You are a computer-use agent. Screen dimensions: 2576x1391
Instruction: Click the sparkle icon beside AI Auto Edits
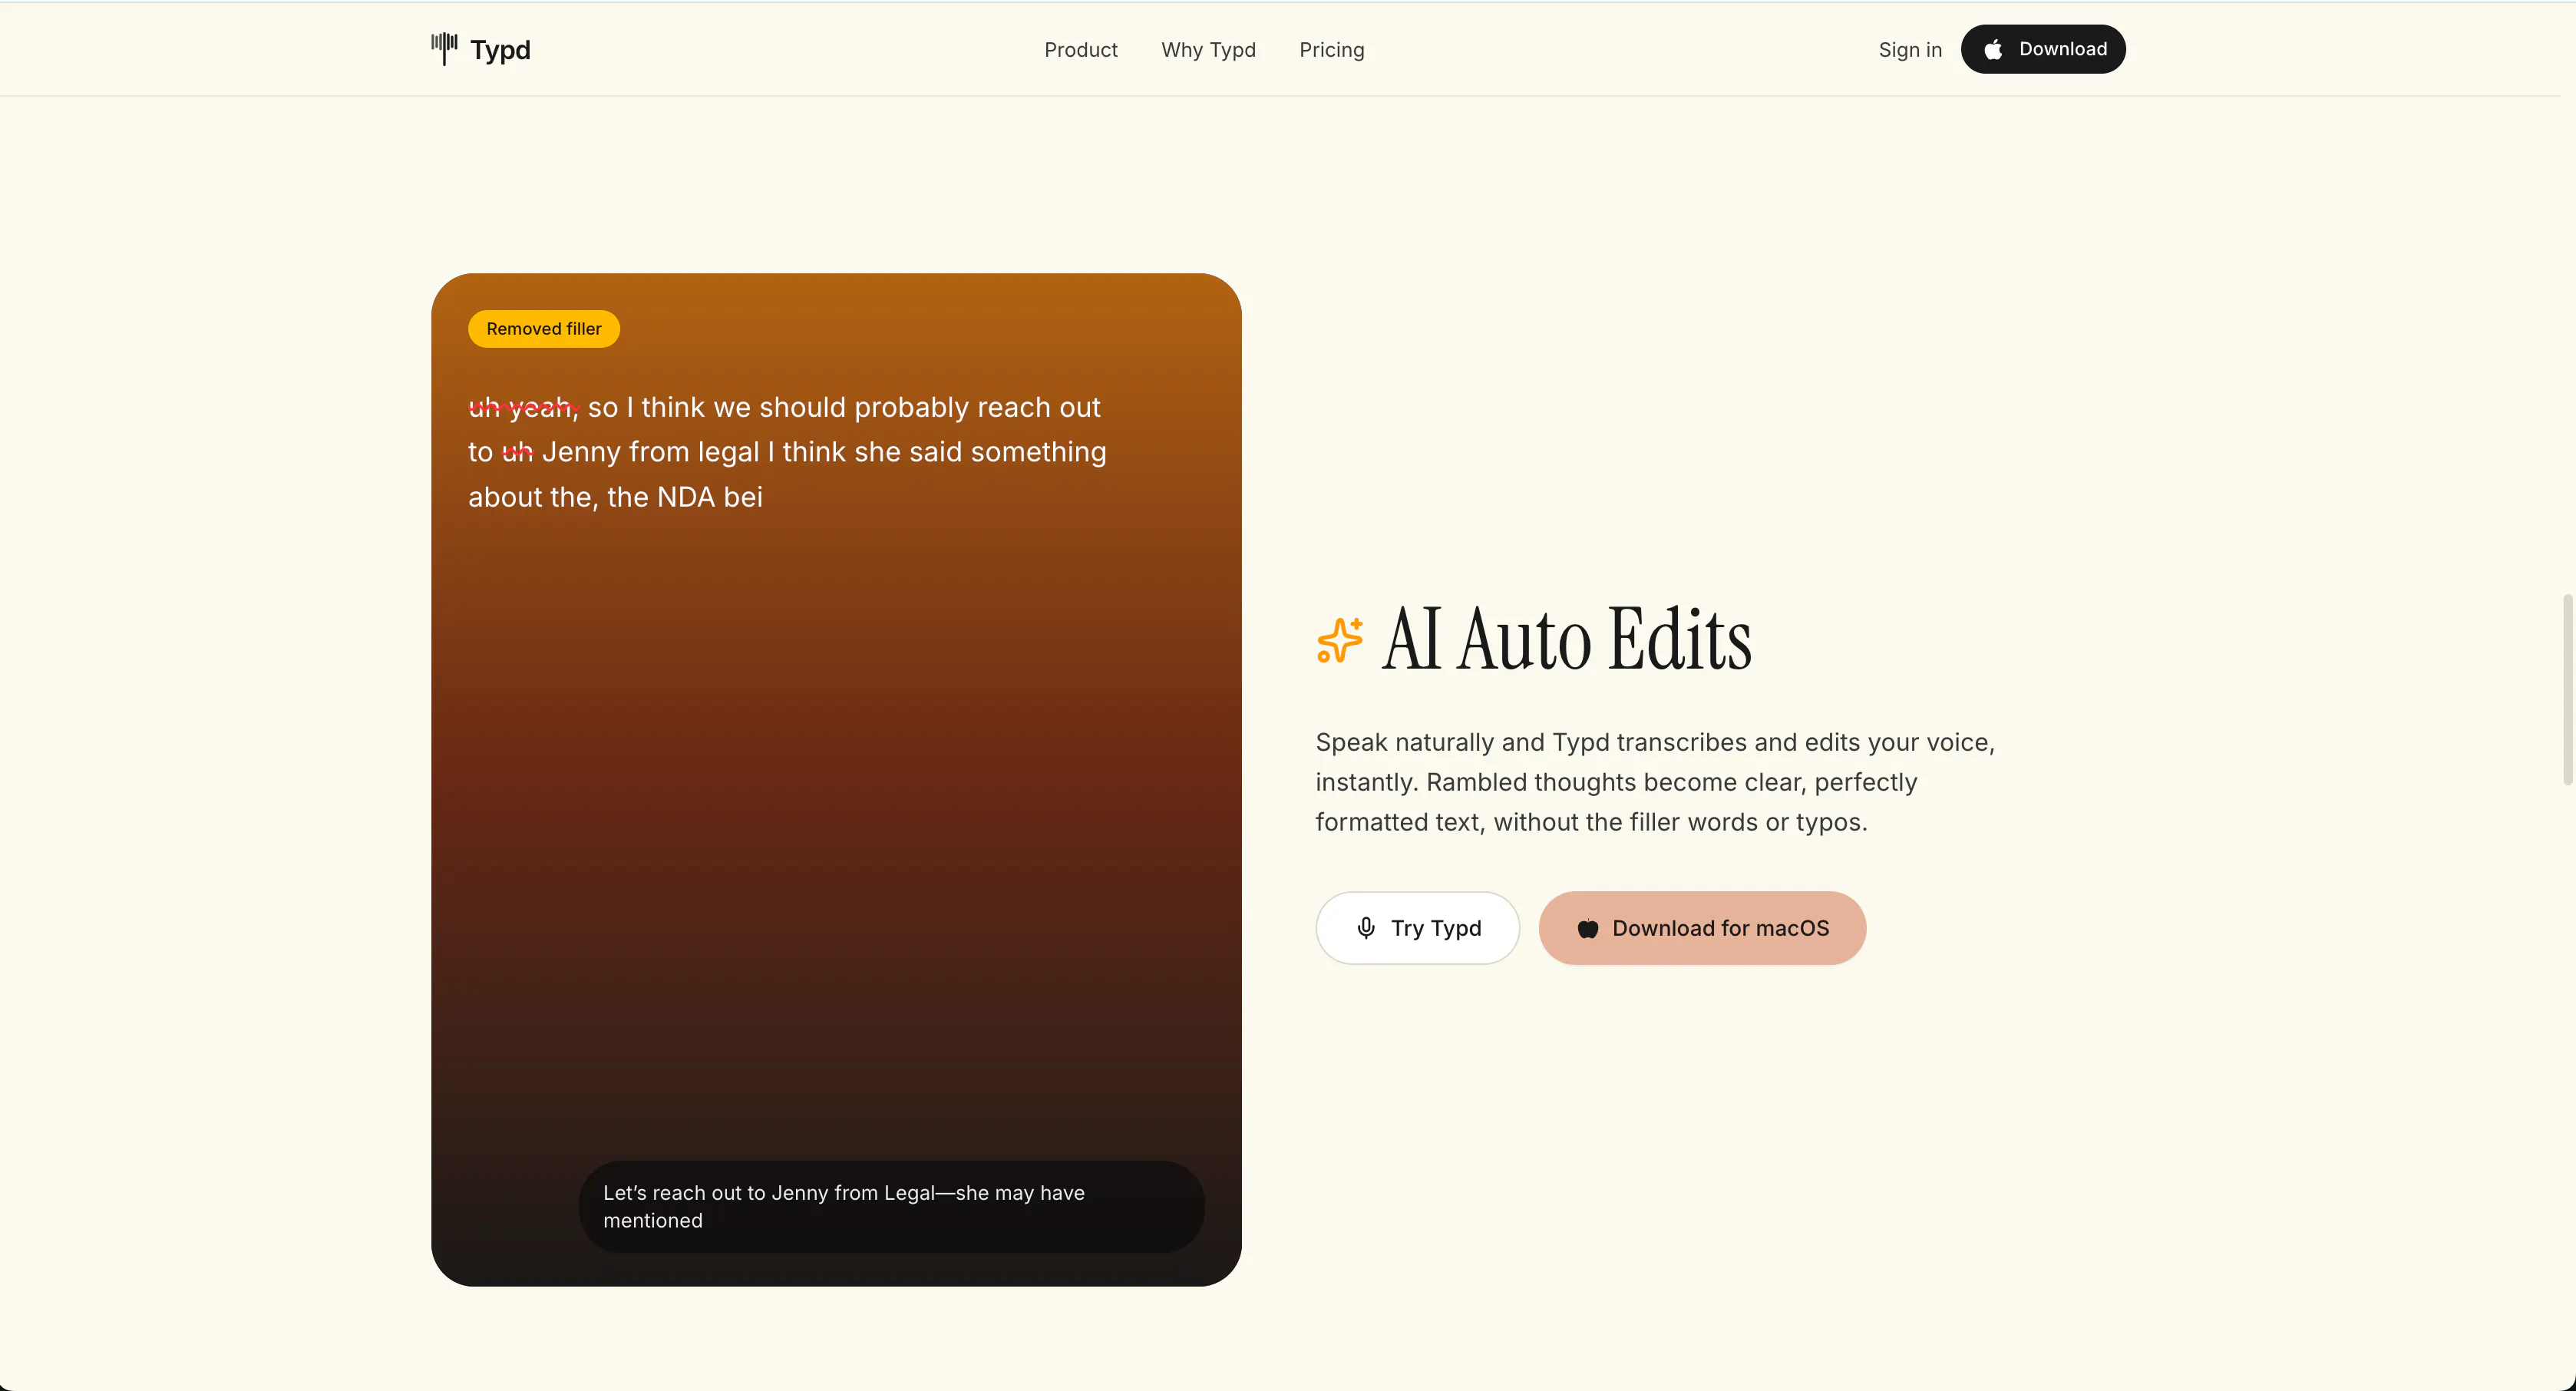(1340, 640)
